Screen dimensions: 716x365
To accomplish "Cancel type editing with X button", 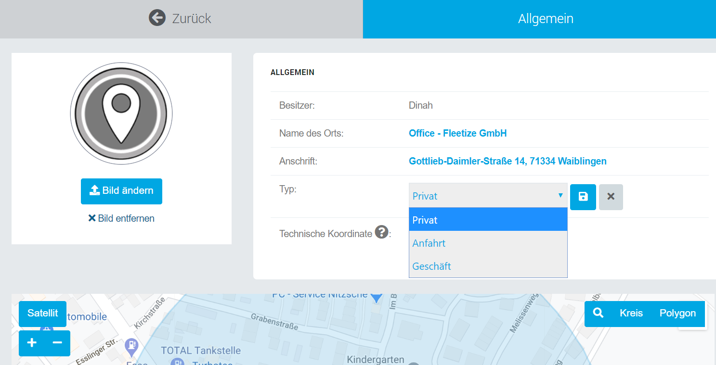I will (611, 197).
